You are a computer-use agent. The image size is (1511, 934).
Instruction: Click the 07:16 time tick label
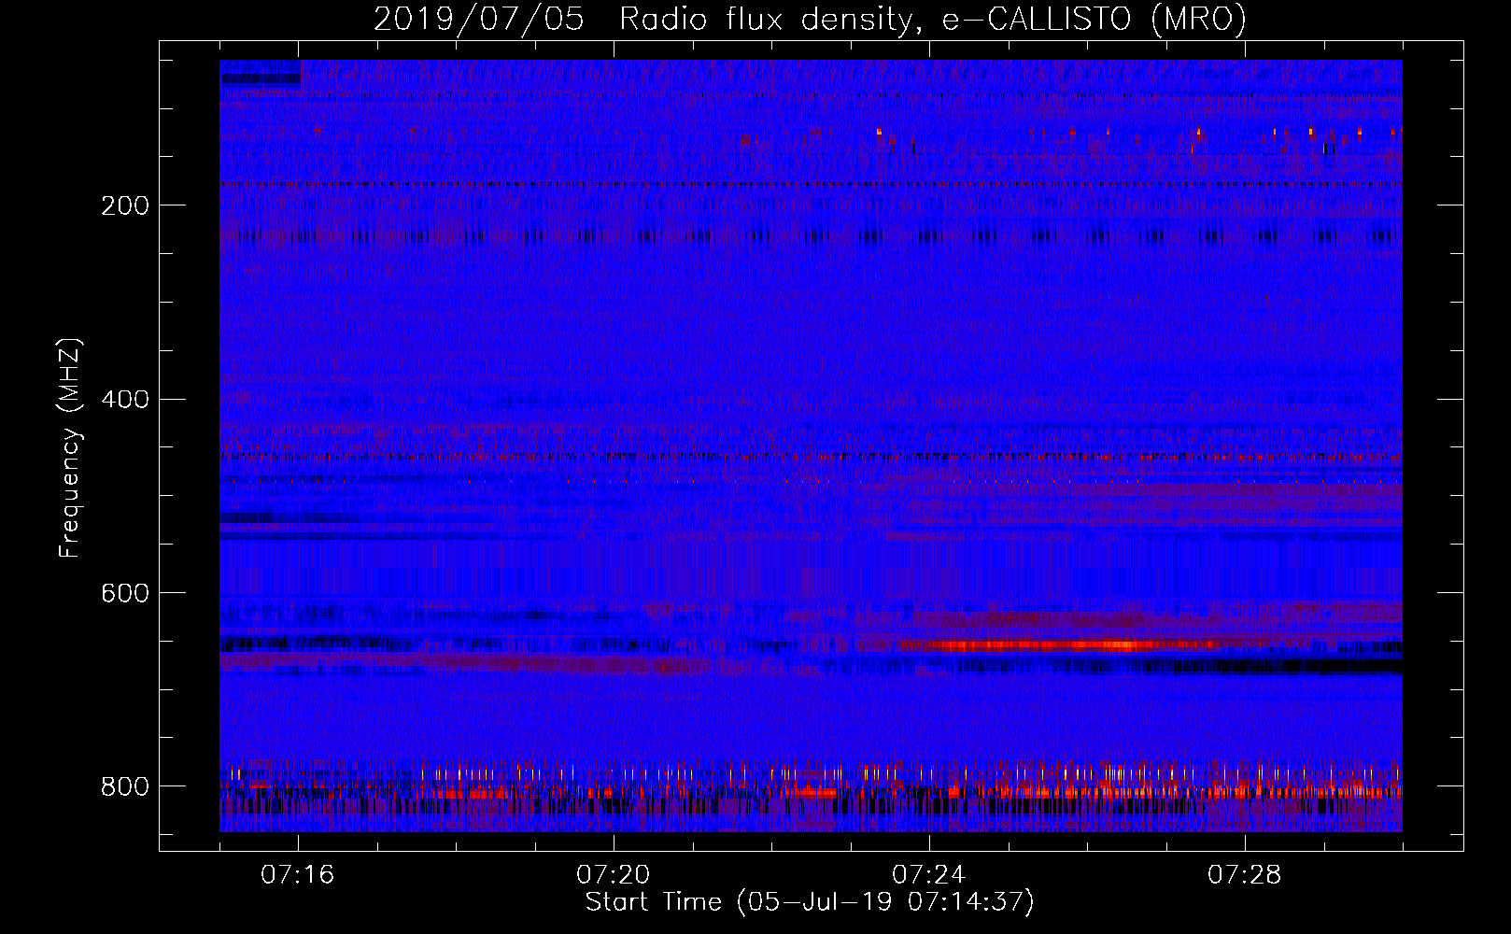(x=298, y=875)
